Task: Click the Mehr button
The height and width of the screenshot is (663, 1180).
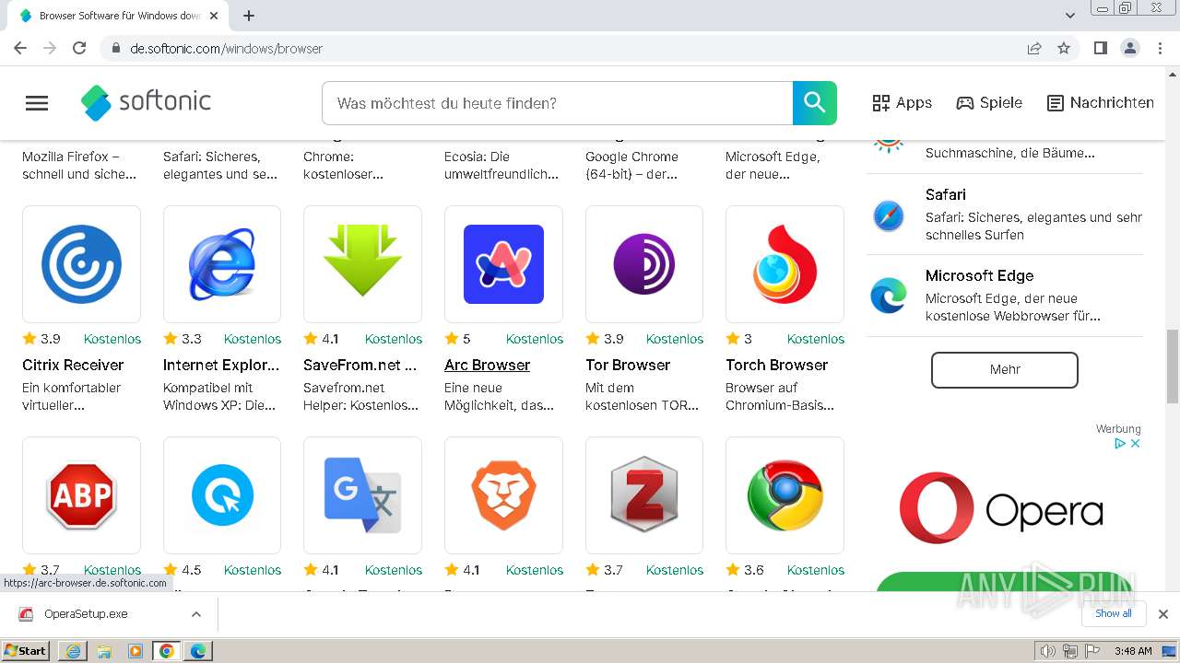Action: pyautogui.click(x=1005, y=369)
